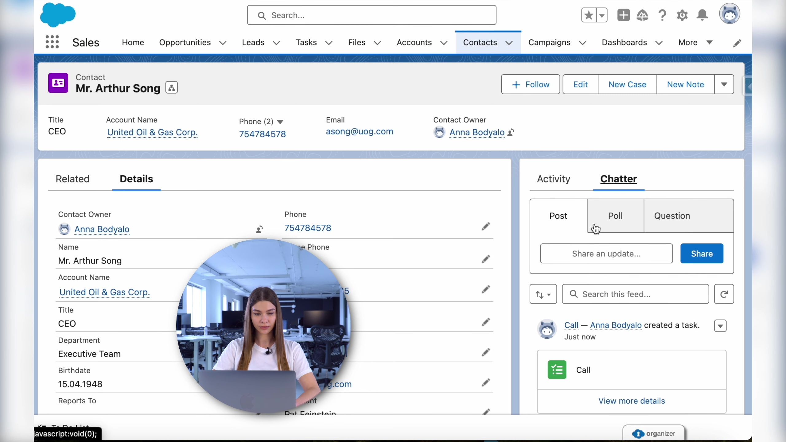Screen dimensions: 786x442
Task: Edit the Title row pencil icon
Action: coord(486,322)
